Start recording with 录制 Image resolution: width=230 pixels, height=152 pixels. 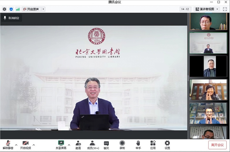coord(122,145)
